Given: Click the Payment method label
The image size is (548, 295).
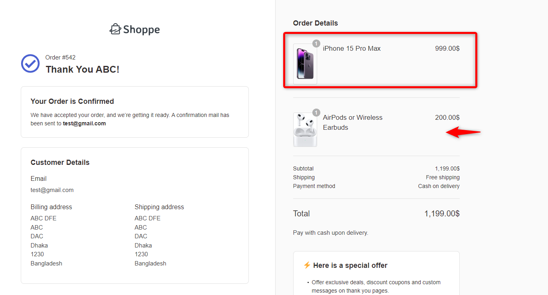Looking at the screenshot, I should click(314, 186).
